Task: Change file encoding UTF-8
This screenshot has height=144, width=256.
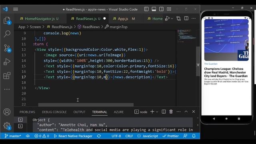Action: tap(116, 136)
